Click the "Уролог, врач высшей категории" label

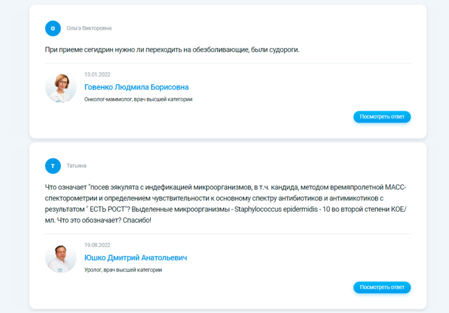123,270
